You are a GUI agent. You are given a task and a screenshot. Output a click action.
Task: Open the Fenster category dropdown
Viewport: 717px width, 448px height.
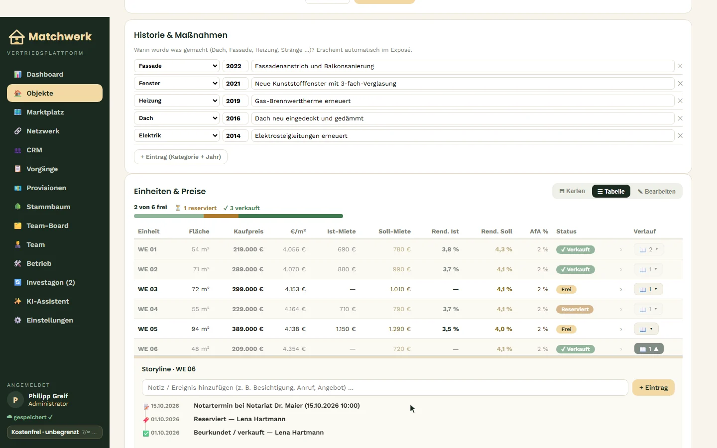coord(177,83)
